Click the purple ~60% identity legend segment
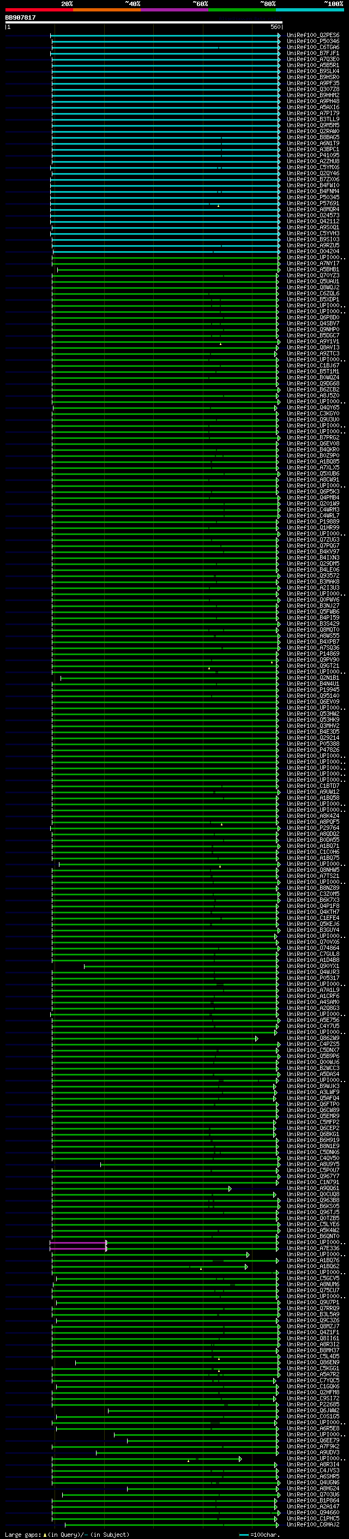 tap(174, 10)
